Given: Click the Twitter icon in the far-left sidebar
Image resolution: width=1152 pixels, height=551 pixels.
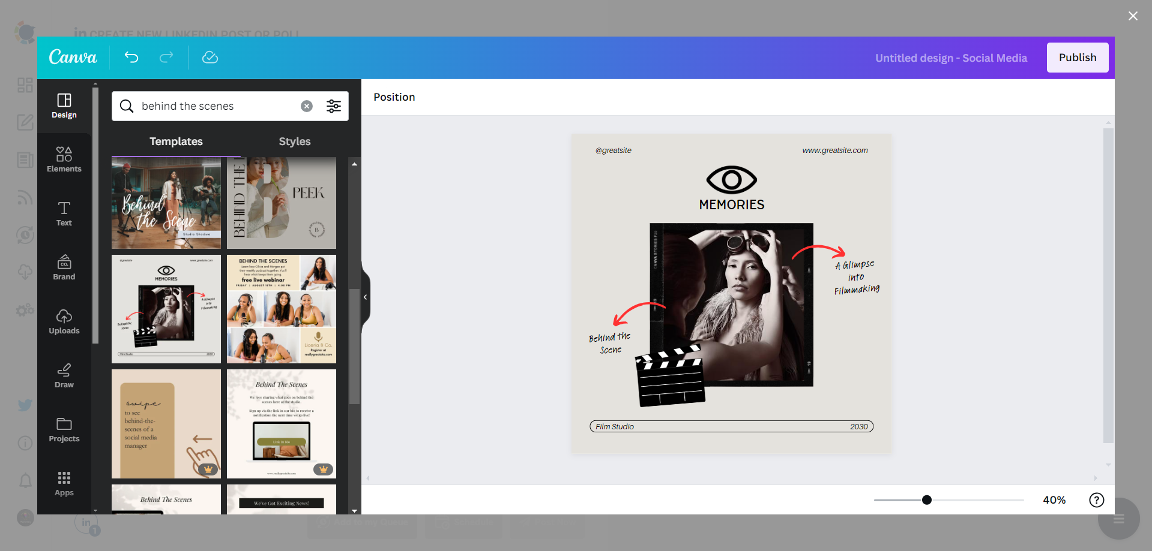Looking at the screenshot, I should 25,405.
